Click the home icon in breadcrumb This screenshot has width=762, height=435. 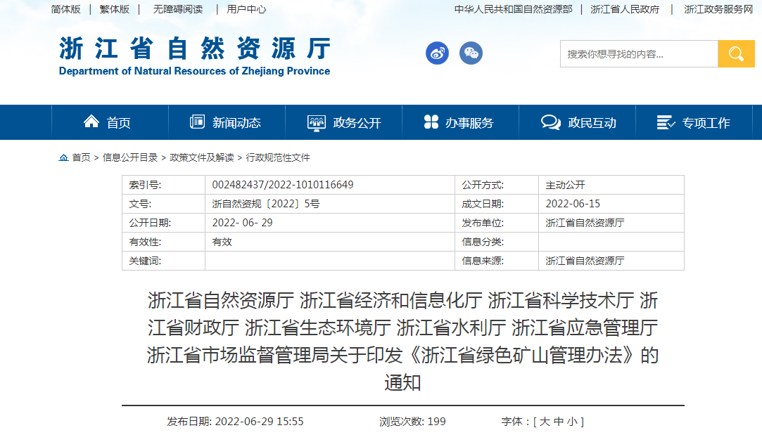63,157
